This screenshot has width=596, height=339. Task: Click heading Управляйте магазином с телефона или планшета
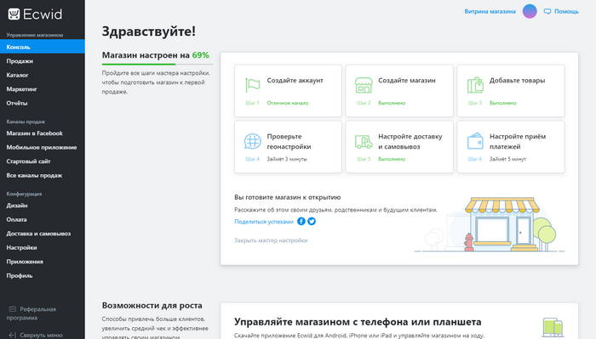[358, 321]
